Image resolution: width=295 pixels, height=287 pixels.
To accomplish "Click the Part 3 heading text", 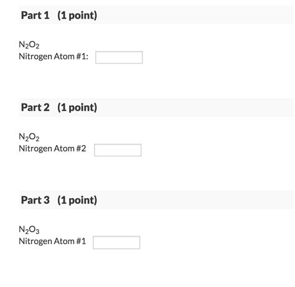I will [x=35, y=200].
